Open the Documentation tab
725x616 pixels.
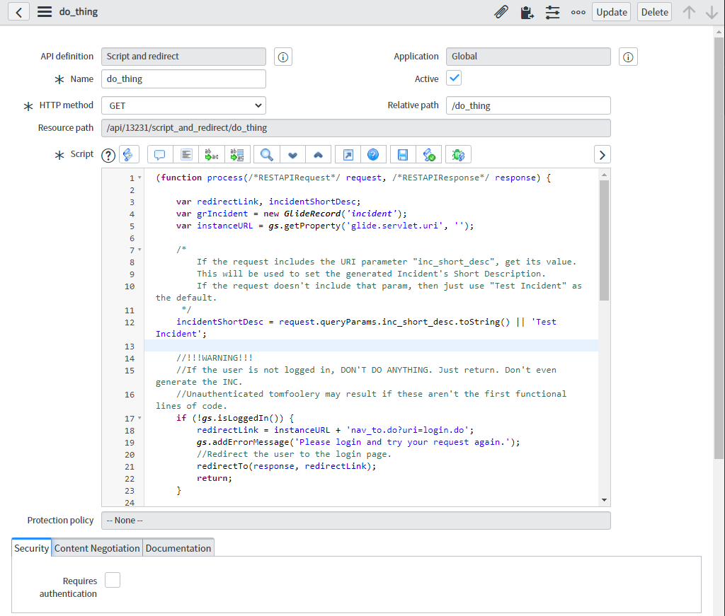coord(178,548)
